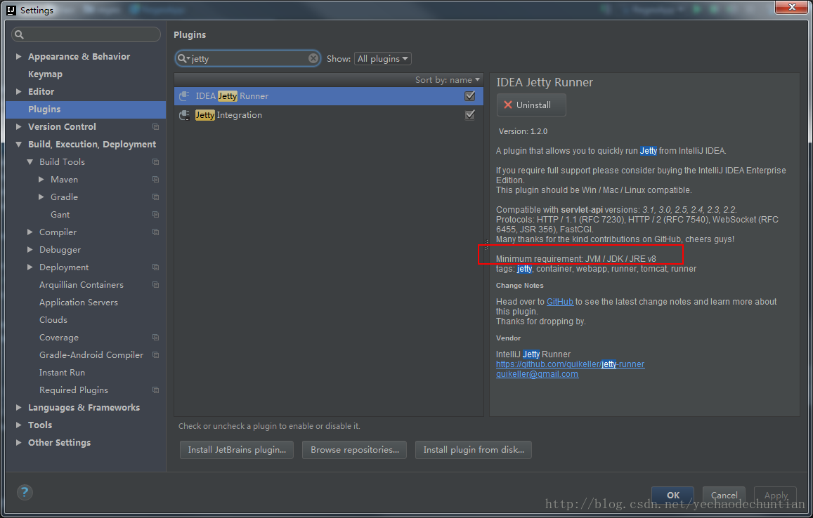This screenshot has height=518, width=813.
Task: Click project-level icon beside Gradle-Android Compiler
Action: 155,355
